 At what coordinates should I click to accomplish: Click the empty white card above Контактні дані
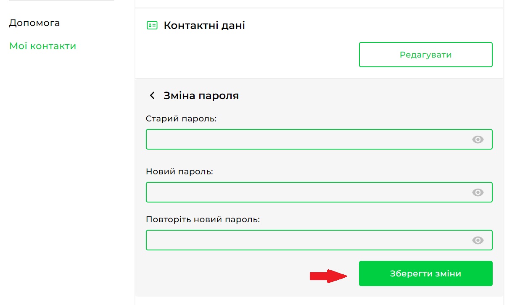[x=319, y=3]
